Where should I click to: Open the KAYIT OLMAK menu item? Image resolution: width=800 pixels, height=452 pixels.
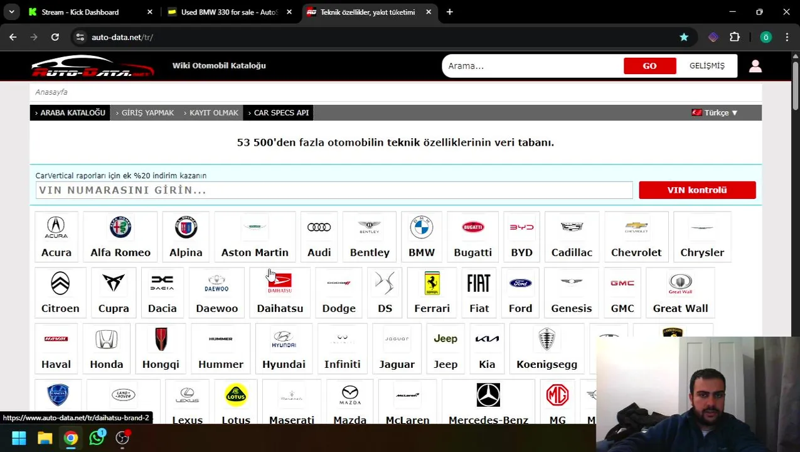211,113
